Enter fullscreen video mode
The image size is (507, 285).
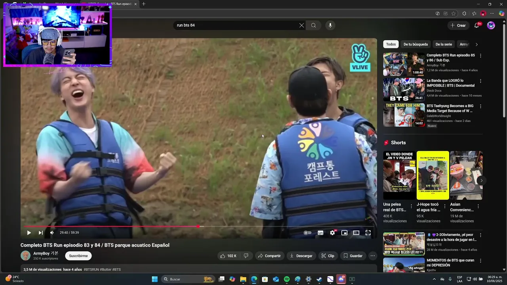tap(368, 233)
